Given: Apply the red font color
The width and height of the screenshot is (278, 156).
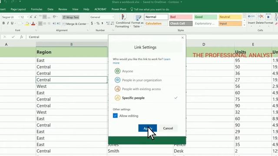Looking at the screenshot, I should [33, 23].
